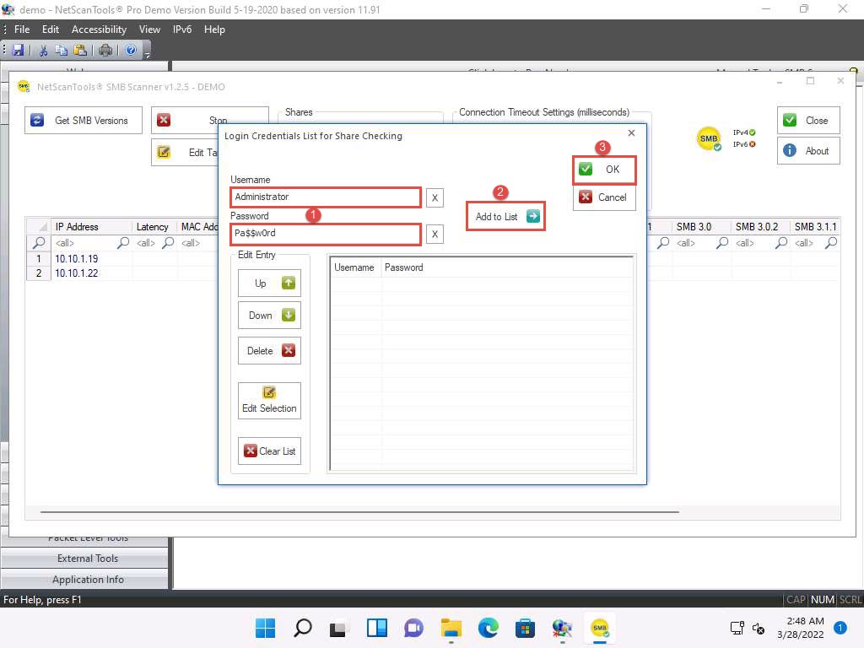
Task: Click the Save icon in the toolbar
Action: (19, 50)
